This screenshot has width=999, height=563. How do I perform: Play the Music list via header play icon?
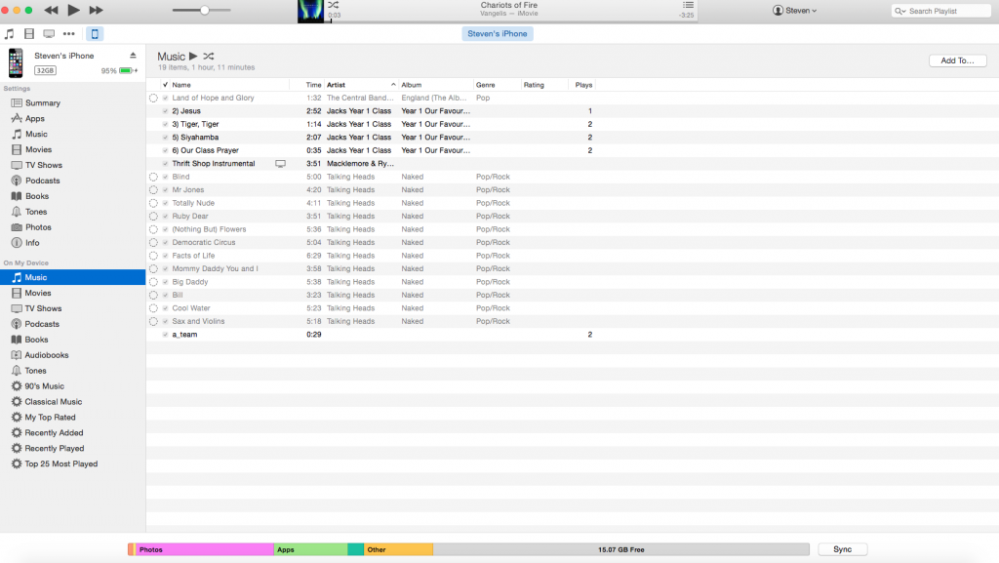(193, 56)
